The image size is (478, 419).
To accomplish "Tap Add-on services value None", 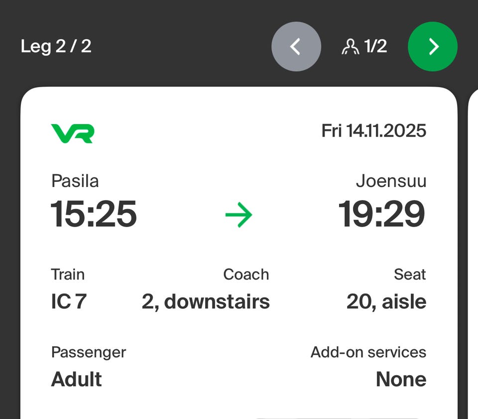I will pyautogui.click(x=401, y=379).
